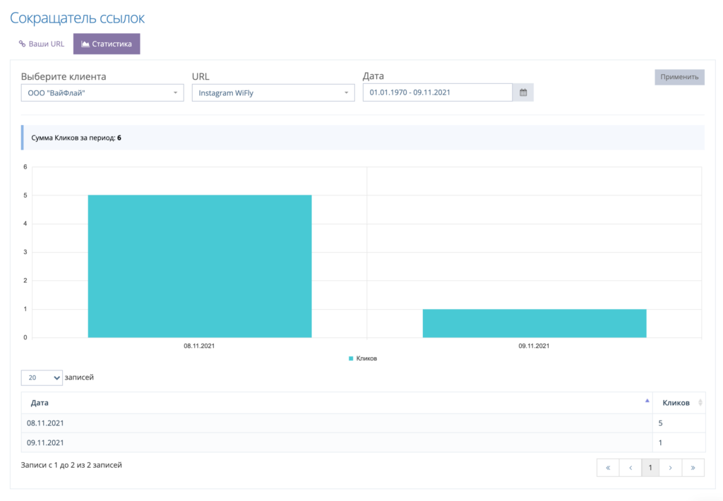
Task: Go to previous page arrow
Action: [x=631, y=468]
